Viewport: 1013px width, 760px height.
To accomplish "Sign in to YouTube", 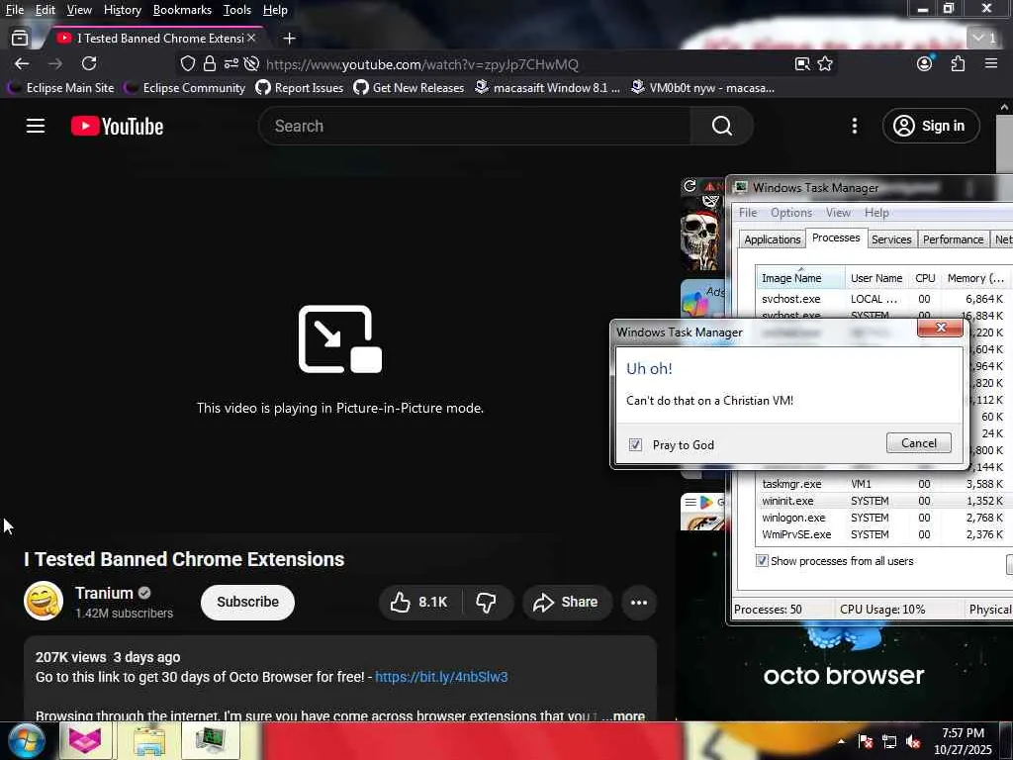I will click(931, 126).
